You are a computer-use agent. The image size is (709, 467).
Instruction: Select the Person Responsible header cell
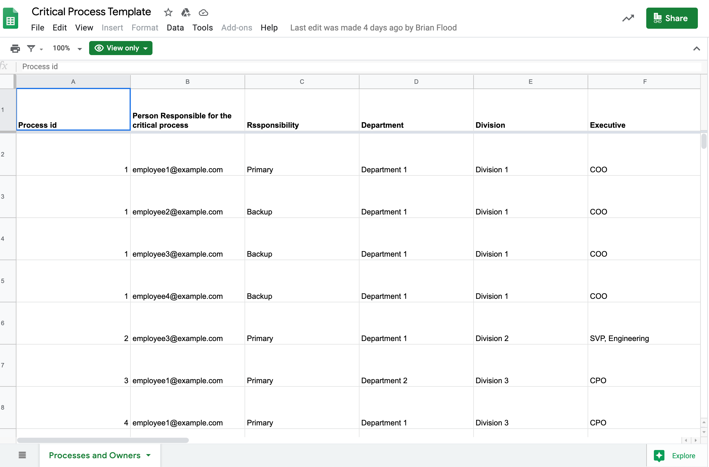(x=188, y=109)
